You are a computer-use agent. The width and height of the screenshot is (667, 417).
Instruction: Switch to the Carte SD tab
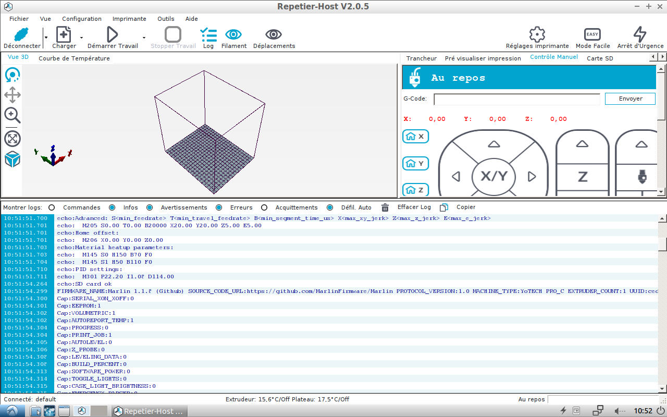click(600, 58)
